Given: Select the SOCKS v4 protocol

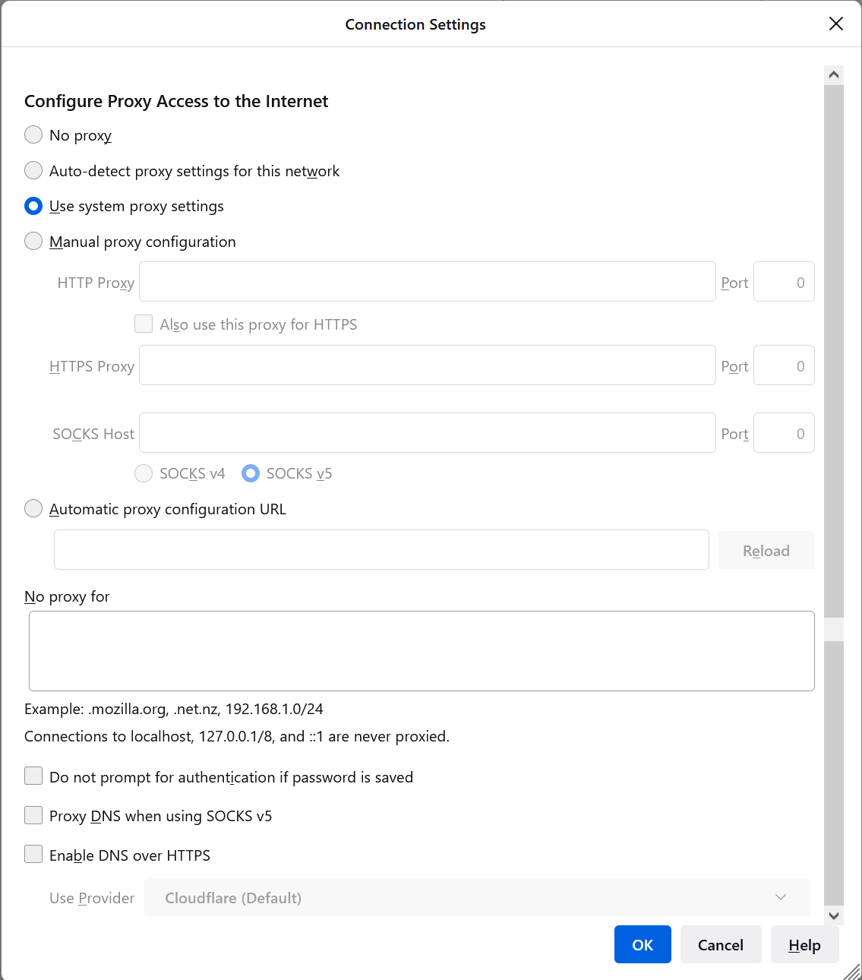Looking at the screenshot, I should pos(144,473).
